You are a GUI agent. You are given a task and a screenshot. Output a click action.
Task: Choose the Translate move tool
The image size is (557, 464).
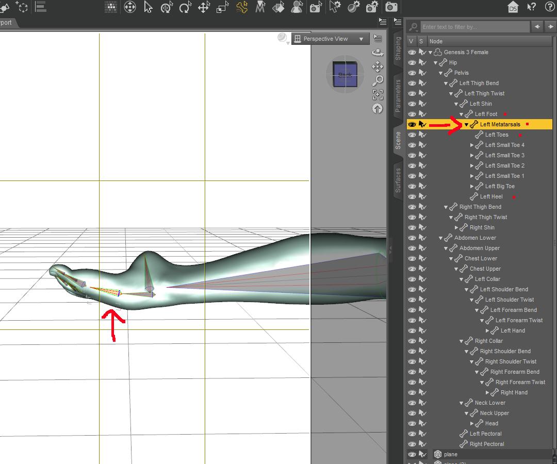coord(204,7)
